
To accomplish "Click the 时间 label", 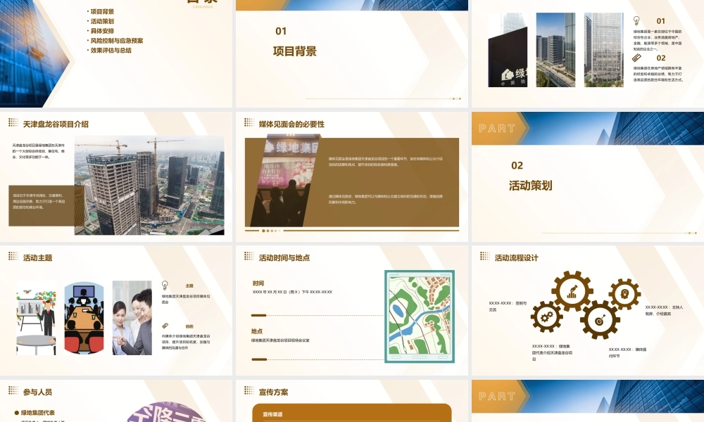I will tap(258, 283).
